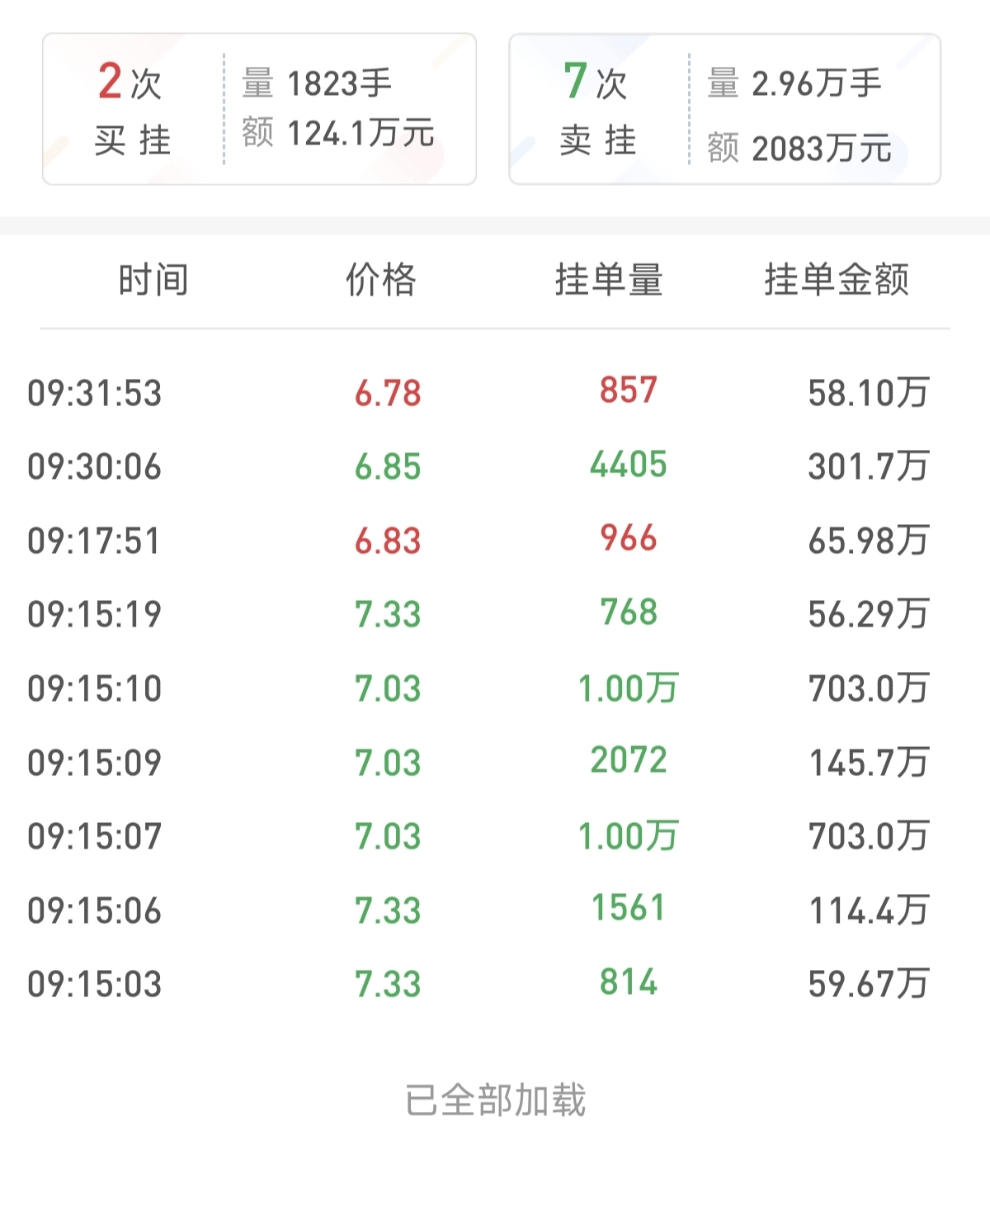
Task: Select the 09:15:07 time cell
Action: point(95,837)
